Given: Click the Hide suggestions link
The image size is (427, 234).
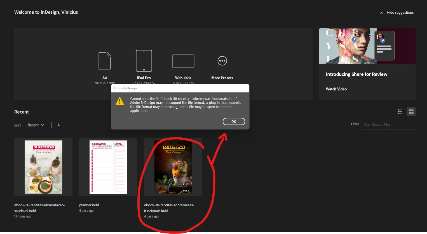Looking at the screenshot, I should pos(400,12).
